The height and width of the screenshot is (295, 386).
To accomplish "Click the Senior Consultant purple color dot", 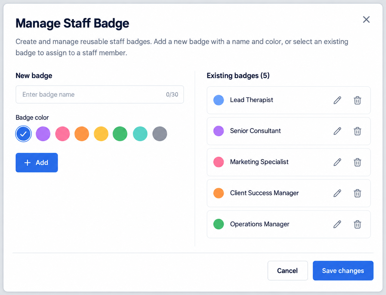I will tap(219, 131).
